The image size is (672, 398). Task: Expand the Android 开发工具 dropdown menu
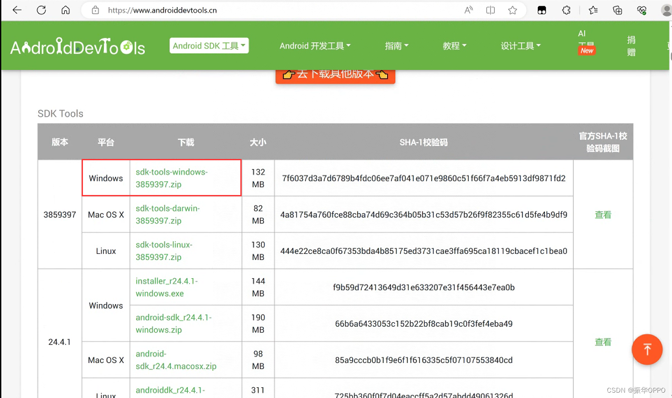(315, 46)
